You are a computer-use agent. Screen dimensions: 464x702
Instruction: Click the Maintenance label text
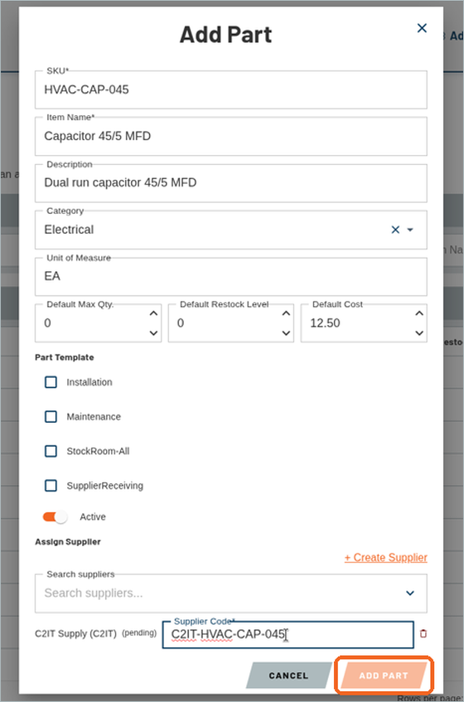[x=94, y=417]
